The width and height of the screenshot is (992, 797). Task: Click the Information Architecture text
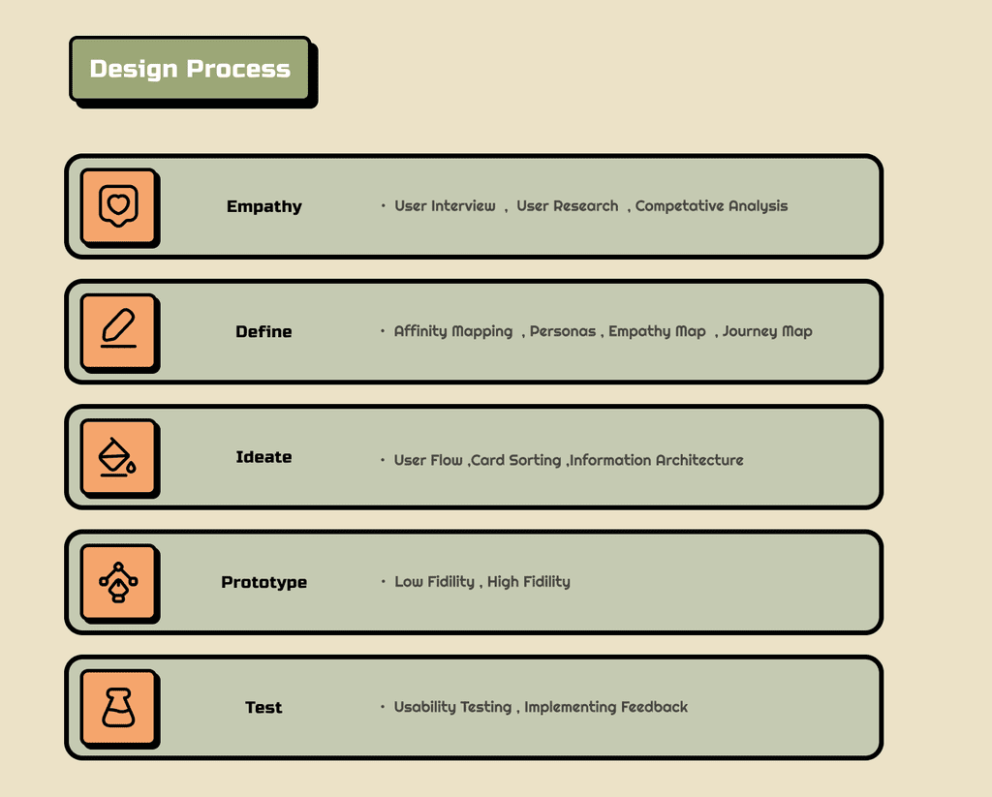(657, 460)
